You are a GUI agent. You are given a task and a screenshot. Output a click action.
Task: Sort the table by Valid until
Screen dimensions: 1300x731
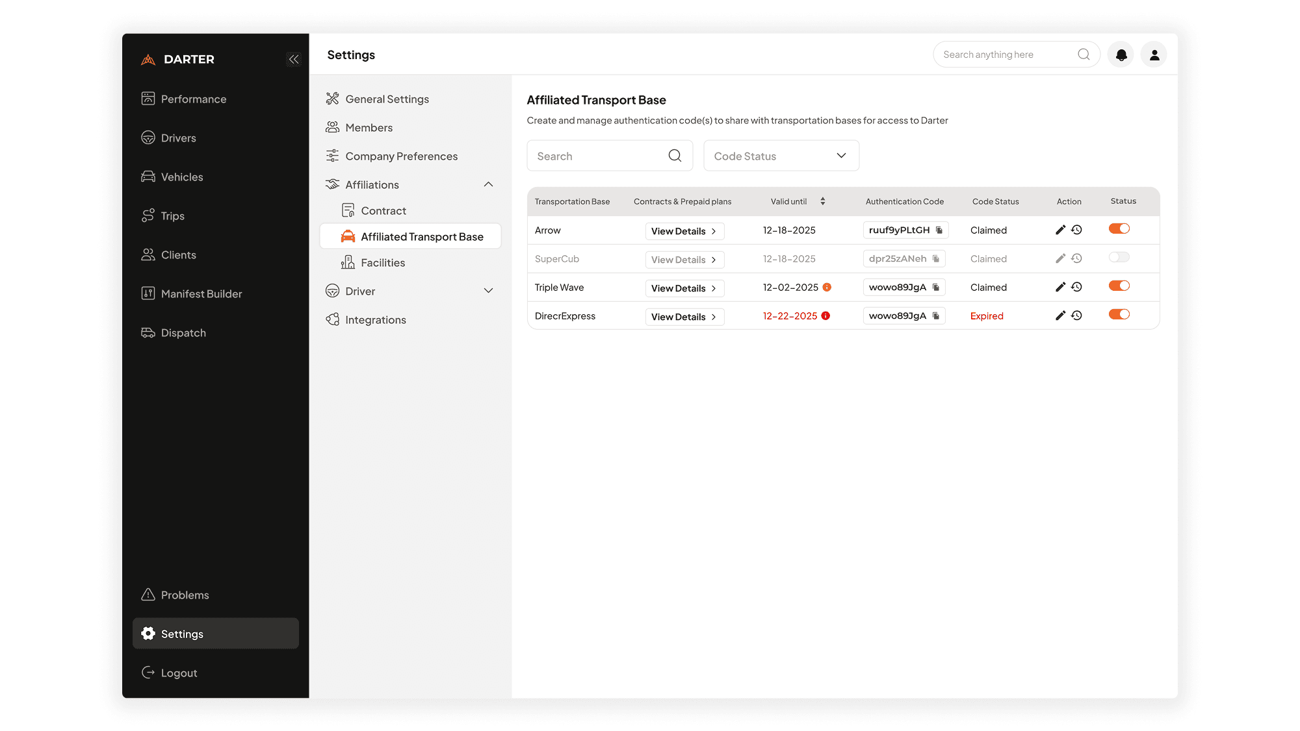tap(822, 202)
